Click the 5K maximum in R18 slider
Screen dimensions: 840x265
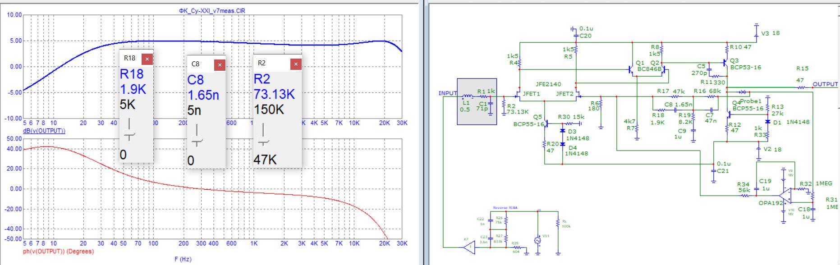[x=128, y=105]
